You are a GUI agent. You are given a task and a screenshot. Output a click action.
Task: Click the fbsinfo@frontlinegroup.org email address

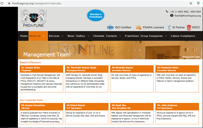pos(187,16)
